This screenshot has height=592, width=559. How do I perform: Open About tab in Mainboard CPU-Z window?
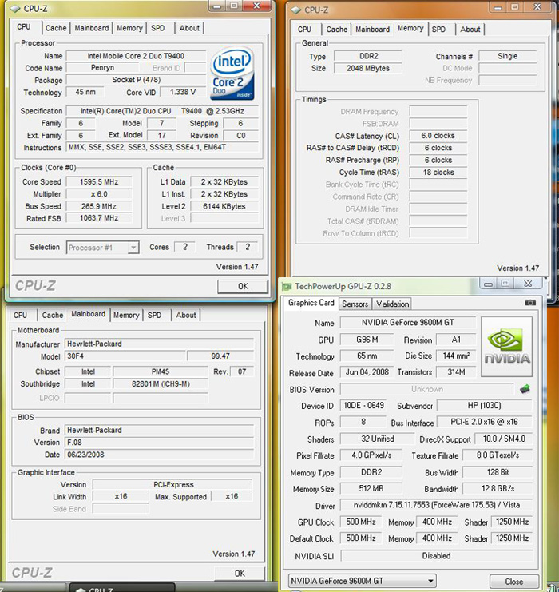coord(186,316)
